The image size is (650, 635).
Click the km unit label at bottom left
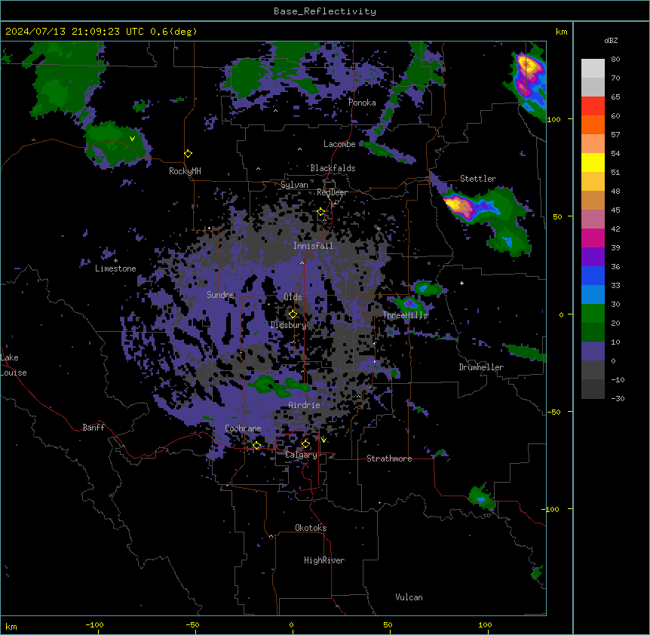click(x=11, y=627)
